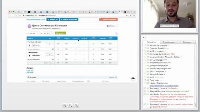This screenshot has width=200, height=112.
Task: Click the bookmark icon in the address bar
Action: (x=127, y=15)
